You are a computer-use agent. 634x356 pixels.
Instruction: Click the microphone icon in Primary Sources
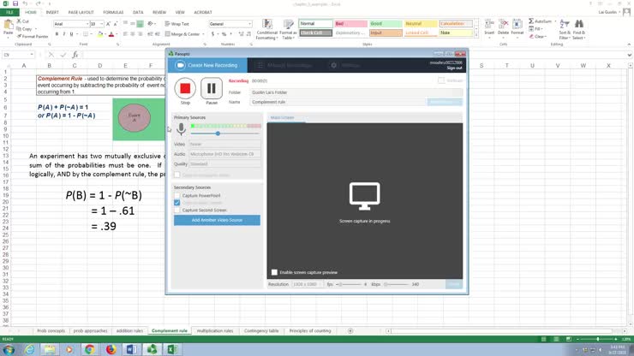pyautogui.click(x=181, y=129)
